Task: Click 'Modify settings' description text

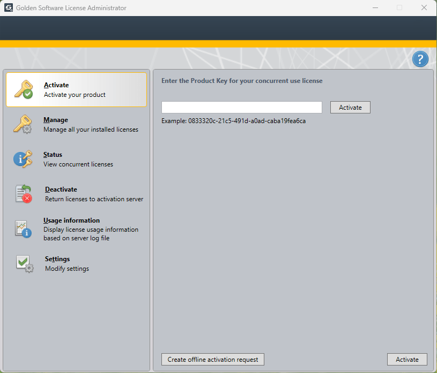Action: pos(67,269)
